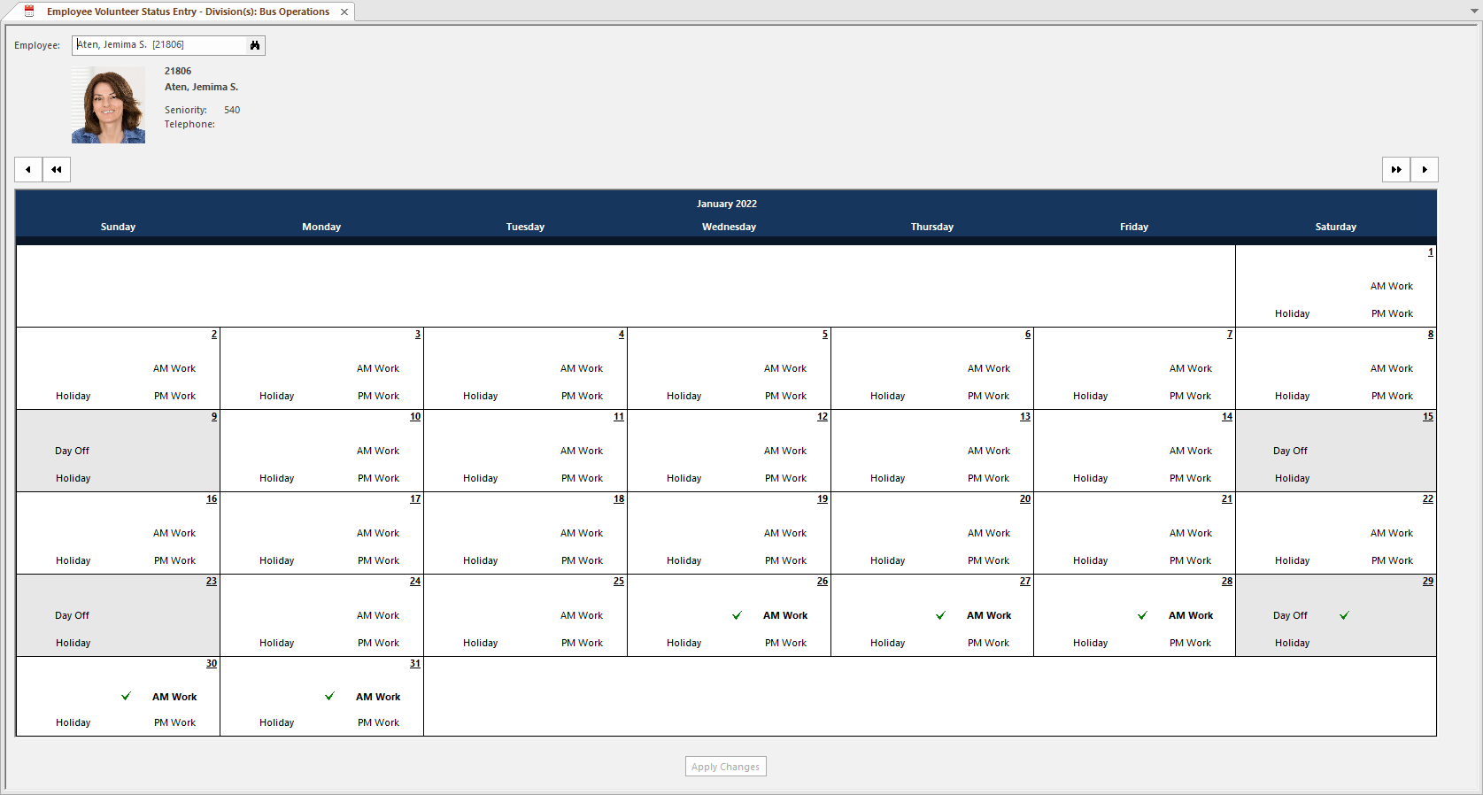Viewport: 1483px width, 795px height.
Task: Jump forward using double right arrow button
Action: point(1396,170)
